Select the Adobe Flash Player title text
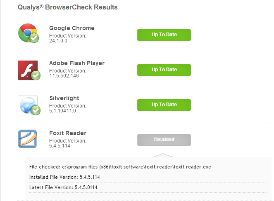The image size is (274, 201). click(x=76, y=63)
